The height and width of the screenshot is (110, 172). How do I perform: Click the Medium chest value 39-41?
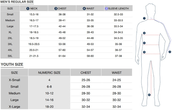(62, 20)
